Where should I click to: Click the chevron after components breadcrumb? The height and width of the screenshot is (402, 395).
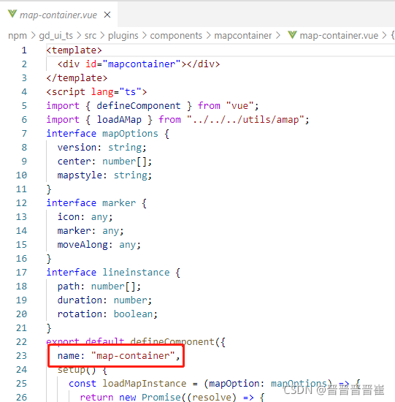208,35
